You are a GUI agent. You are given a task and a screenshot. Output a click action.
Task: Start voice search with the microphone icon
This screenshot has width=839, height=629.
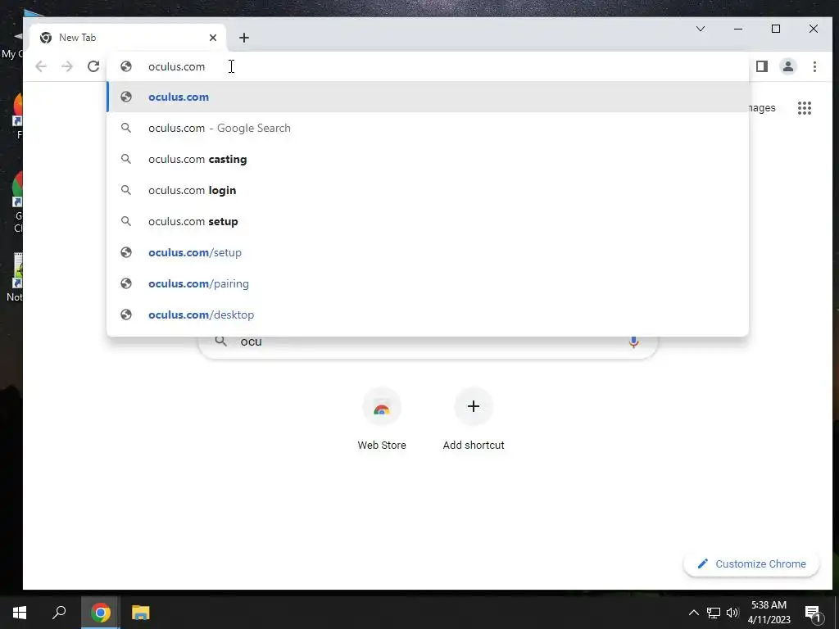point(633,342)
